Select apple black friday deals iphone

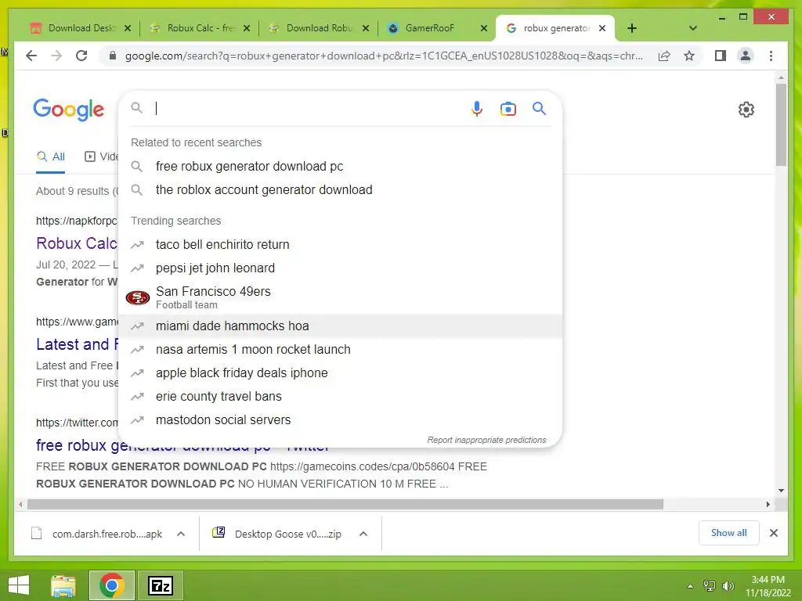(x=340, y=373)
